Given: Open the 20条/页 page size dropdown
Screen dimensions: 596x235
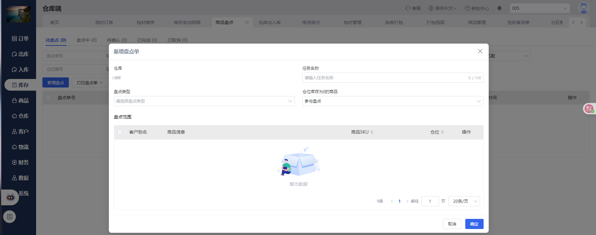Looking at the screenshot, I should 464,201.
